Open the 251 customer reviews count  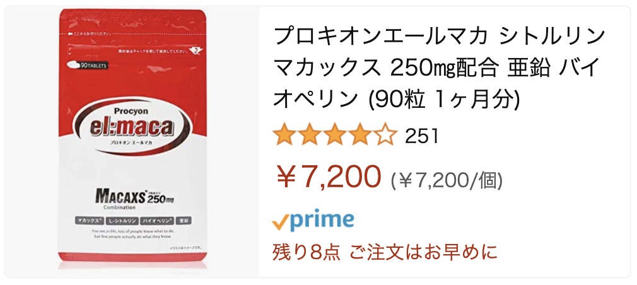point(422,136)
